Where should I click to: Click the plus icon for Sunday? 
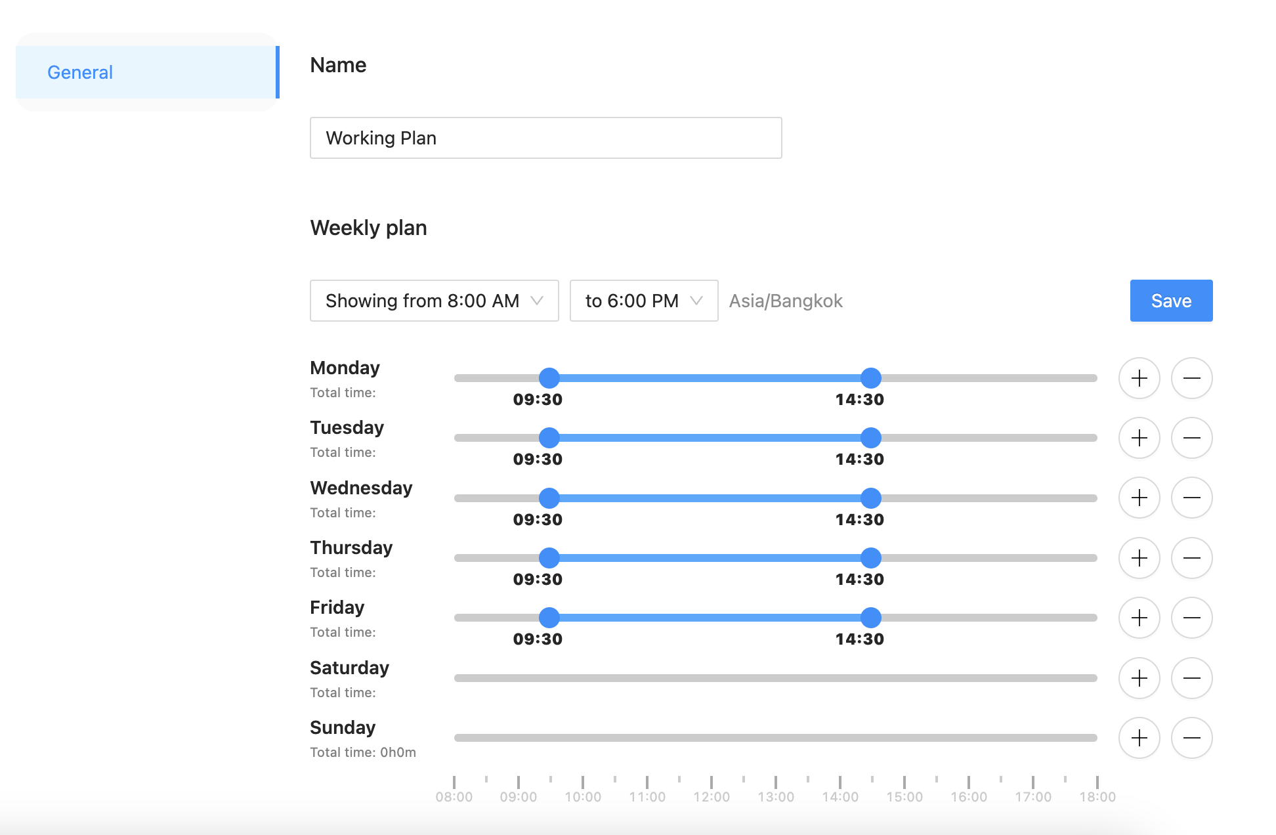(1139, 738)
